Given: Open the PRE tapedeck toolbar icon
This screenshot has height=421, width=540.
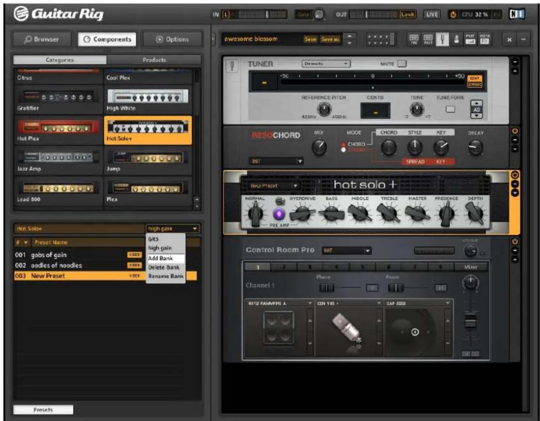Looking at the screenshot, I should pos(414,39).
